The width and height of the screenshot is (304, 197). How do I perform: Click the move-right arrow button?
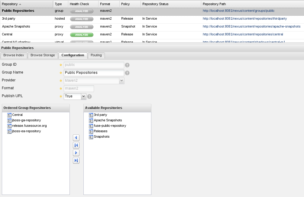click(x=76, y=153)
